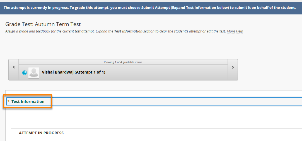Click the 'Grade Test: Autumn Term Test' heading
The image size is (302, 141).
tap(43, 24)
